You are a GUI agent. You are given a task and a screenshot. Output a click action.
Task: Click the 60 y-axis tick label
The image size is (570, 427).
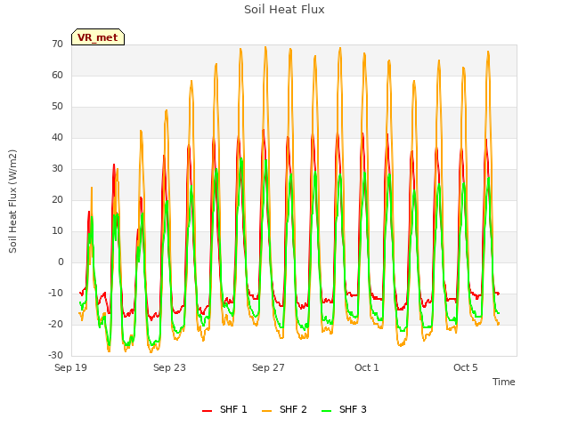pyautogui.click(x=57, y=76)
